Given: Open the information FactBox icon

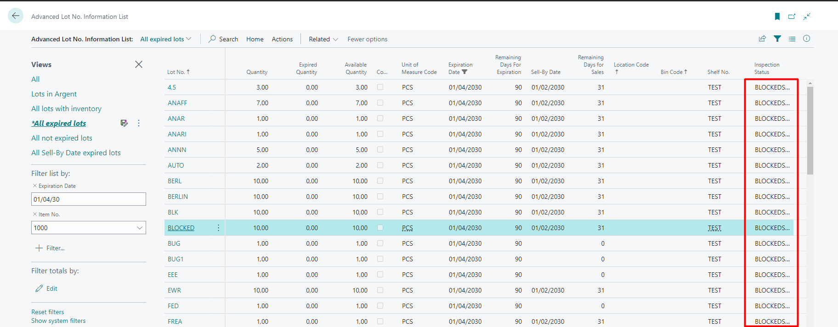Looking at the screenshot, I should 807,39.
